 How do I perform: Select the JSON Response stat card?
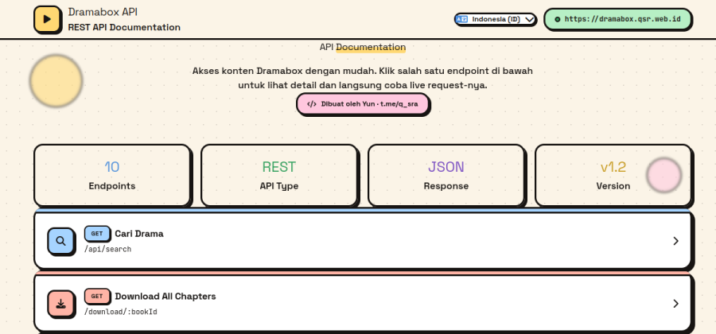446,175
